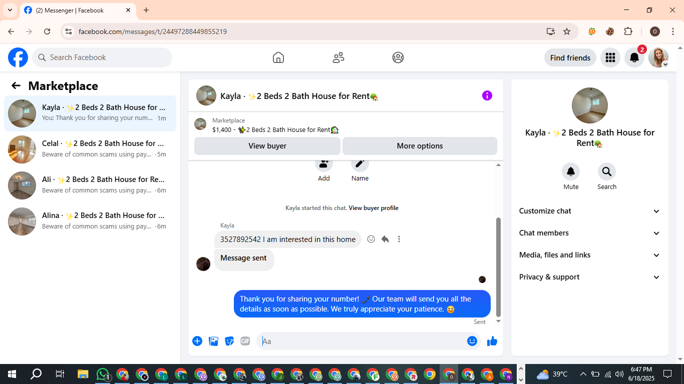This screenshot has width=684, height=384.
Task: Open the notifications bell
Action: pos(634,57)
